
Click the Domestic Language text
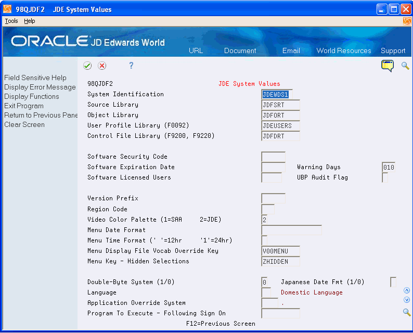(x=312, y=292)
